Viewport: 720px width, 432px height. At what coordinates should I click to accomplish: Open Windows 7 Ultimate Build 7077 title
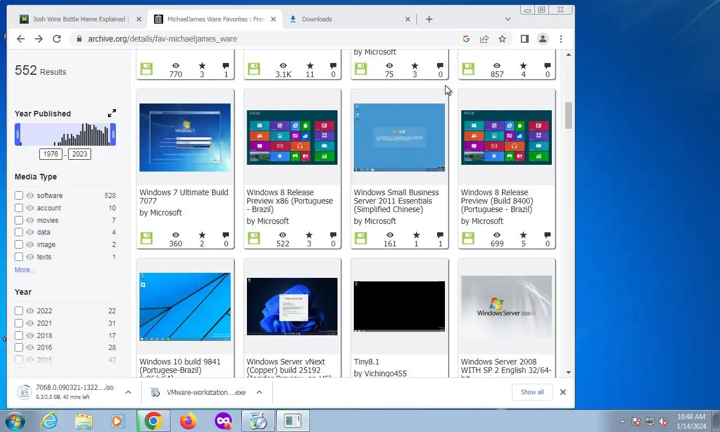click(184, 196)
